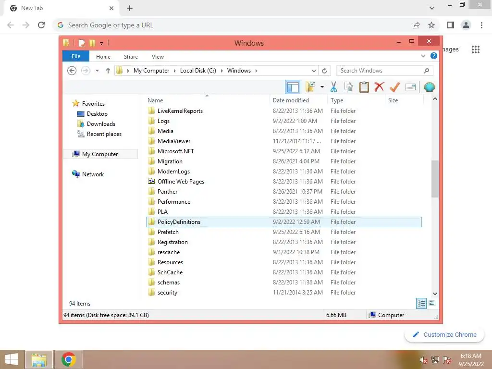Bookmark this tab with star icon

coord(431,25)
